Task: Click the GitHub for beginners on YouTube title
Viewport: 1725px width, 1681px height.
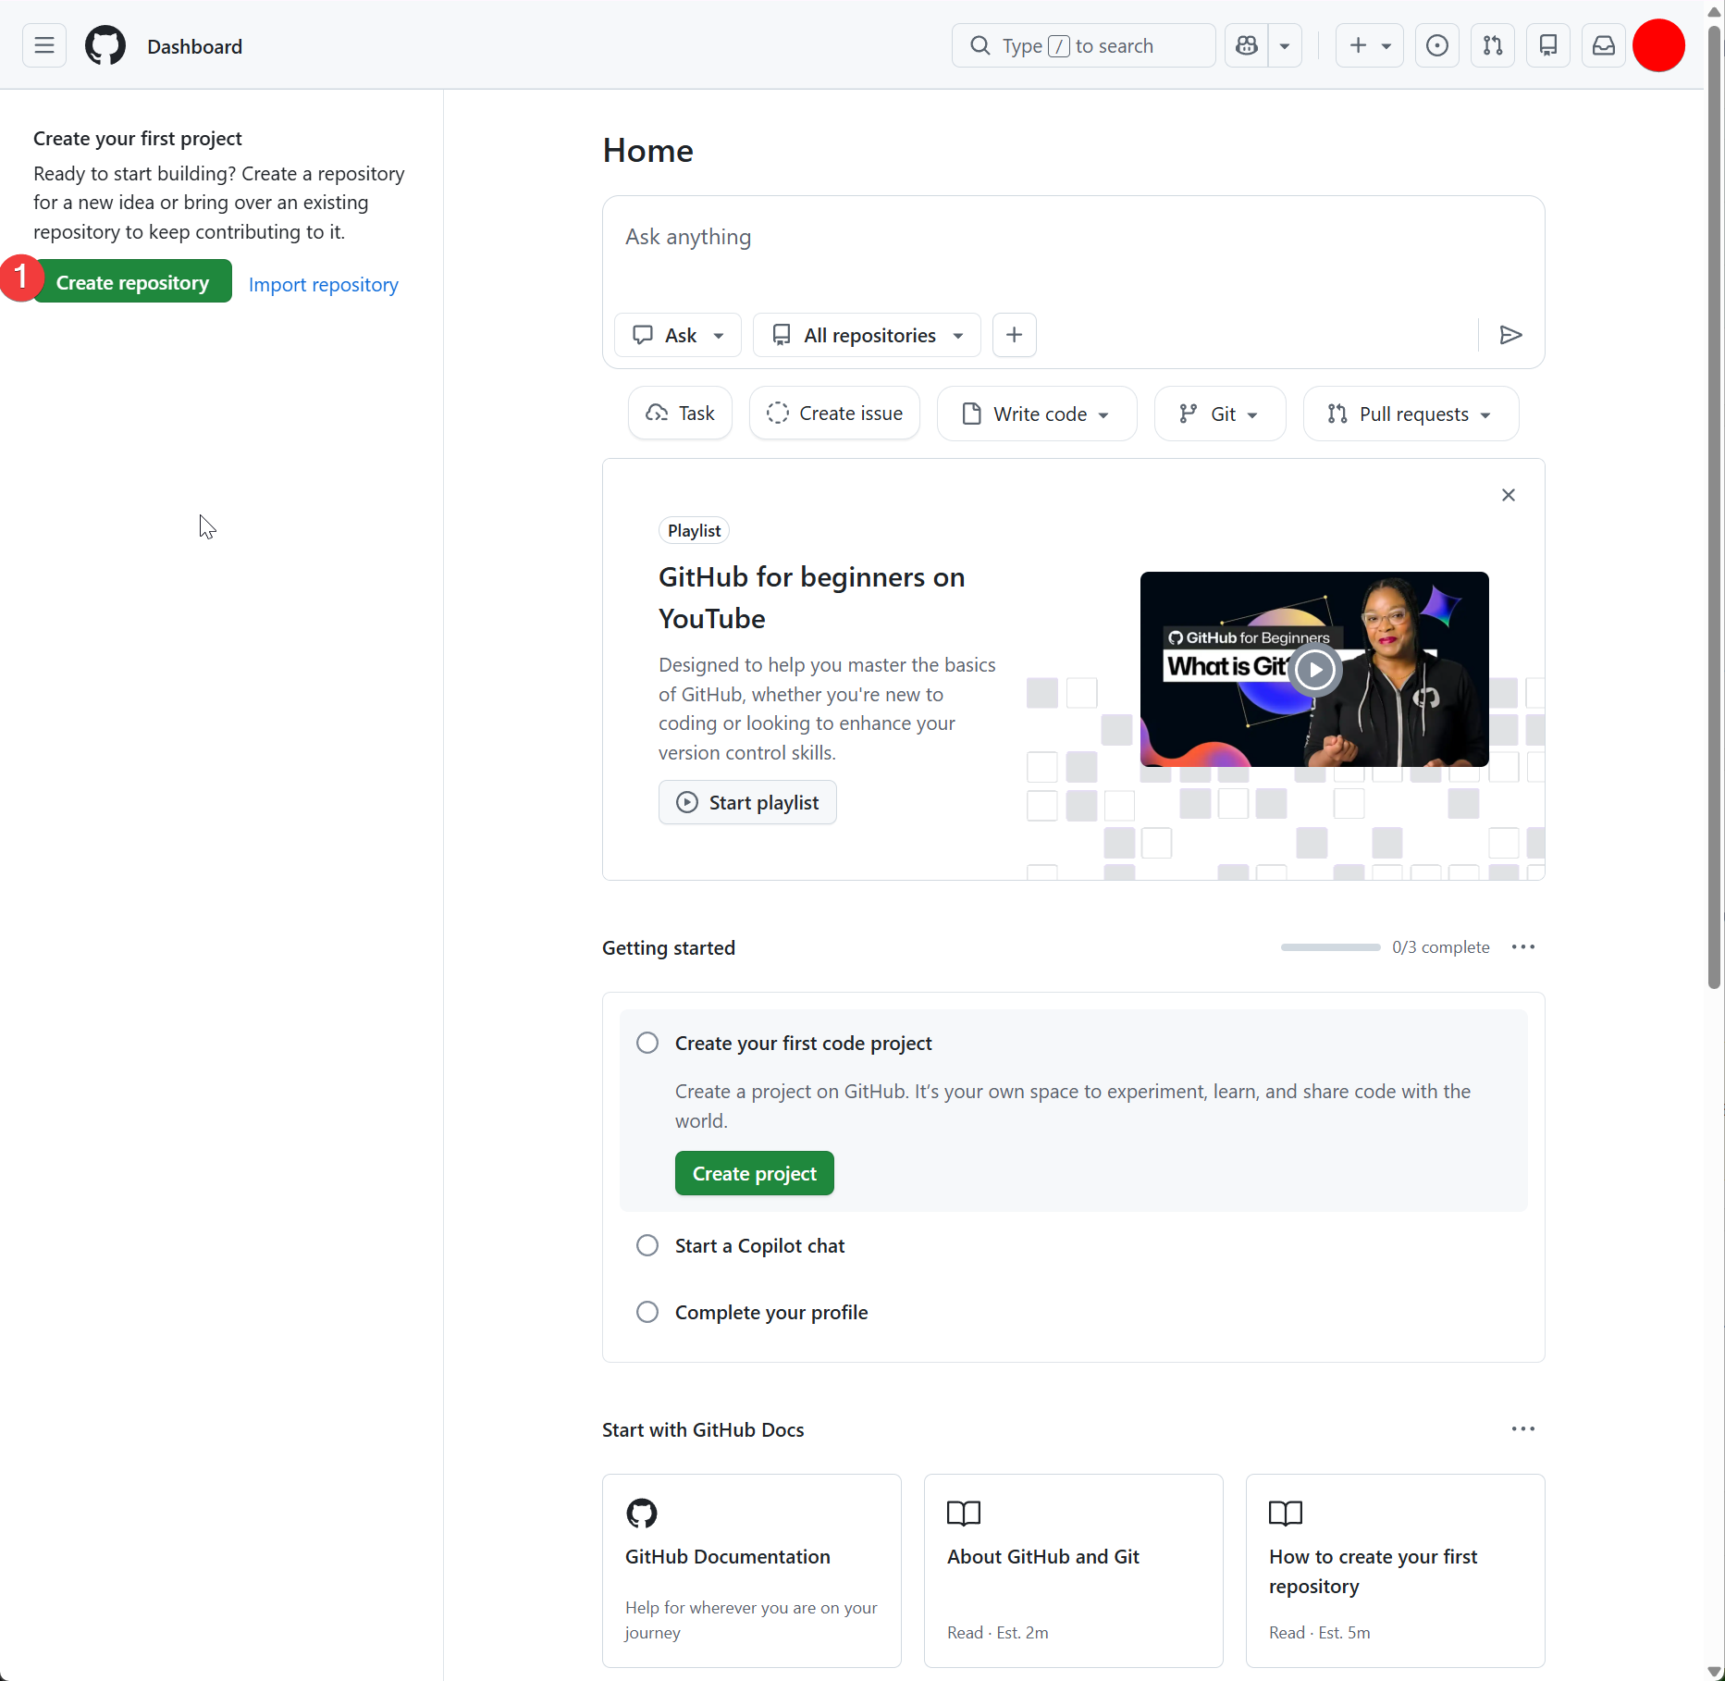Action: [x=812, y=598]
